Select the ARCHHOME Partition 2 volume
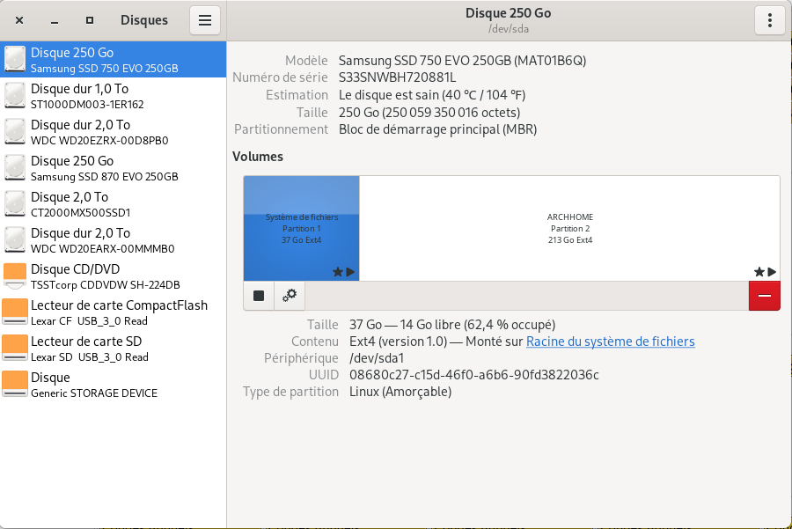 point(568,228)
